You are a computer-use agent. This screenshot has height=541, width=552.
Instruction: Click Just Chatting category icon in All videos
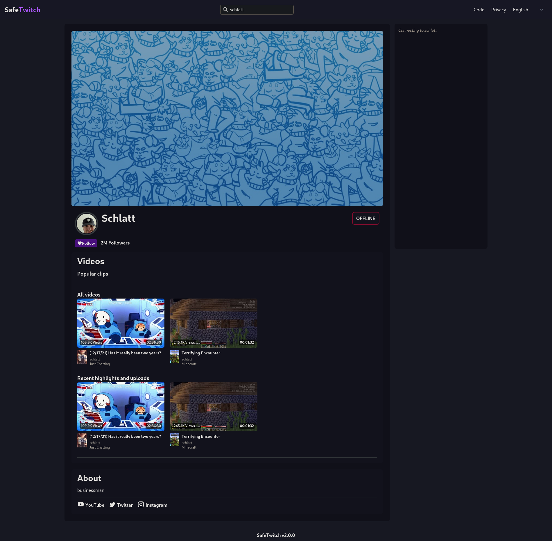tap(82, 357)
